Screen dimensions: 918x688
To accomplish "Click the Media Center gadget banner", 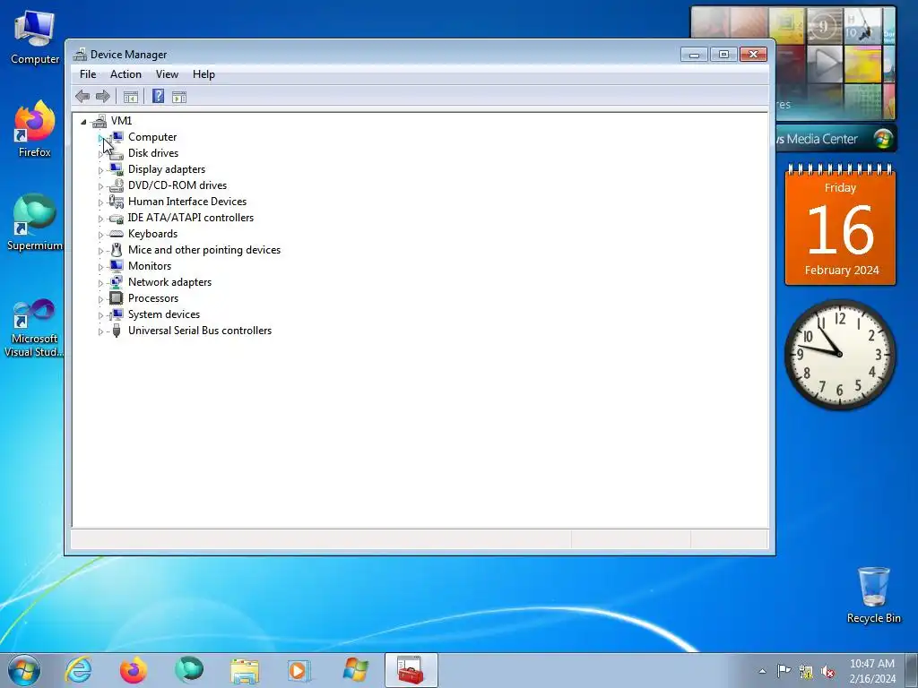I will click(x=836, y=139).
